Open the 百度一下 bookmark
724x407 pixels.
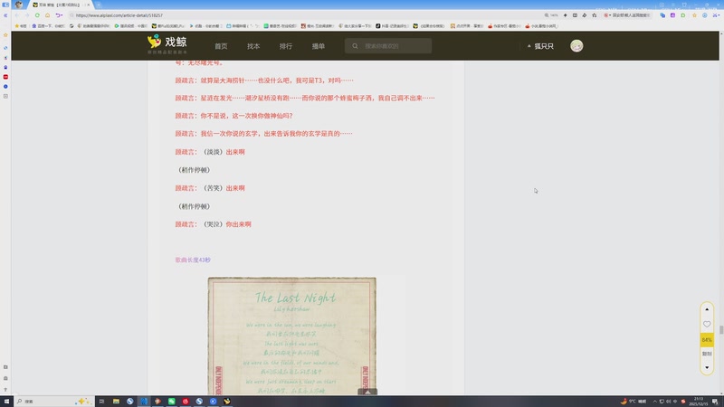(48, 26)
